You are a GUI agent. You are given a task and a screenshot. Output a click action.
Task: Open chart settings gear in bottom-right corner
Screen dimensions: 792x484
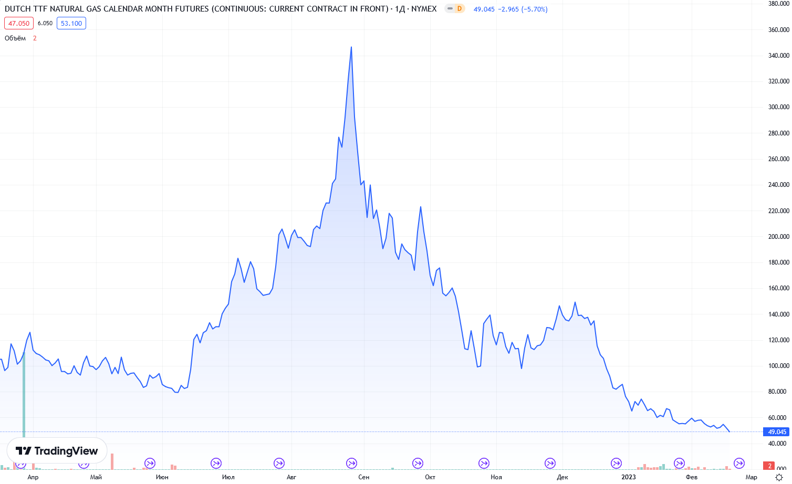779,477
